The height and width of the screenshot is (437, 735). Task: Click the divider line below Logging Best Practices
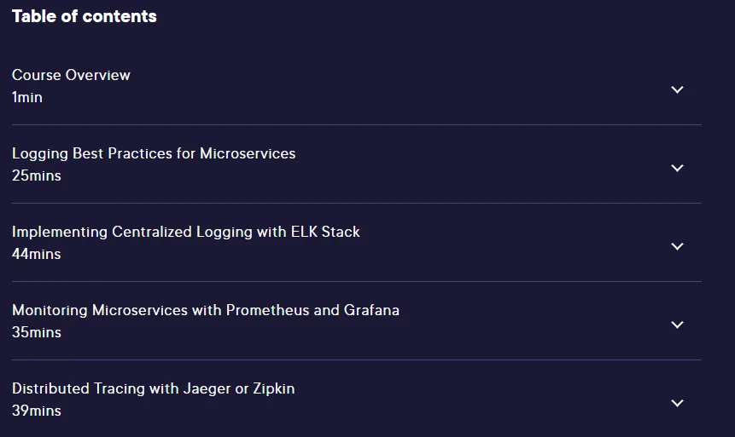click(x=357, y=203)
